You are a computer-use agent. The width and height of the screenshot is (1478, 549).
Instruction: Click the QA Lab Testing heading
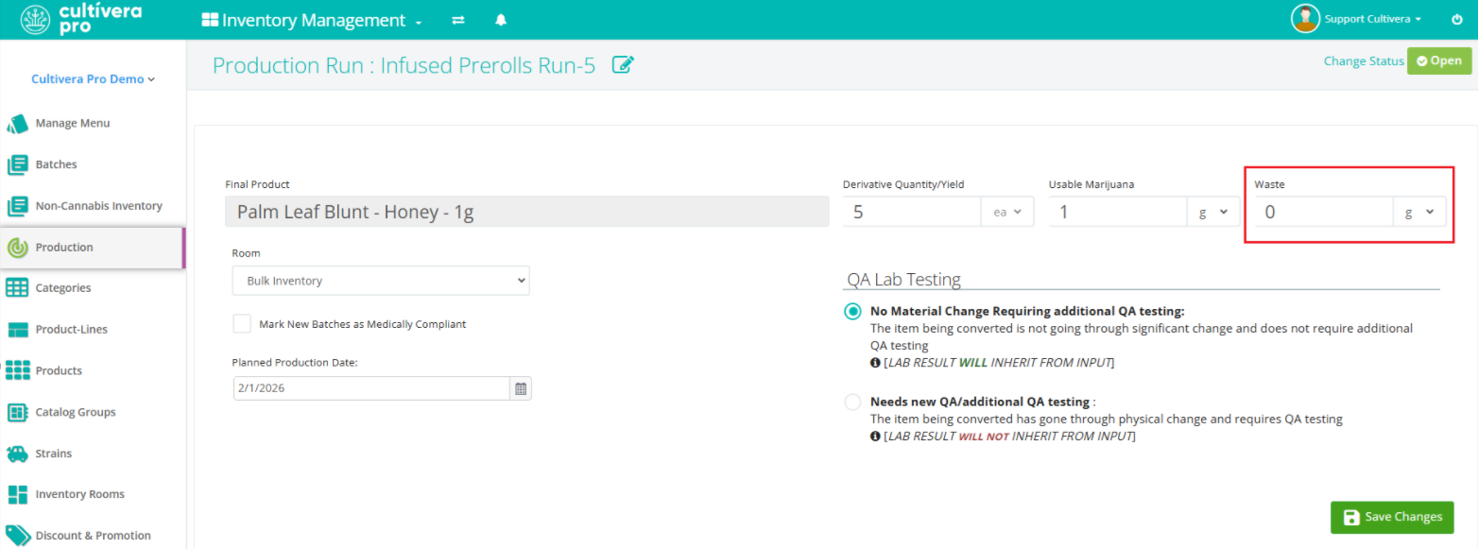click(903, 279)
